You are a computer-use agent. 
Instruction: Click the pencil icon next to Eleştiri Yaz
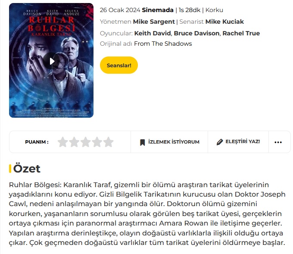pos(220,142)
